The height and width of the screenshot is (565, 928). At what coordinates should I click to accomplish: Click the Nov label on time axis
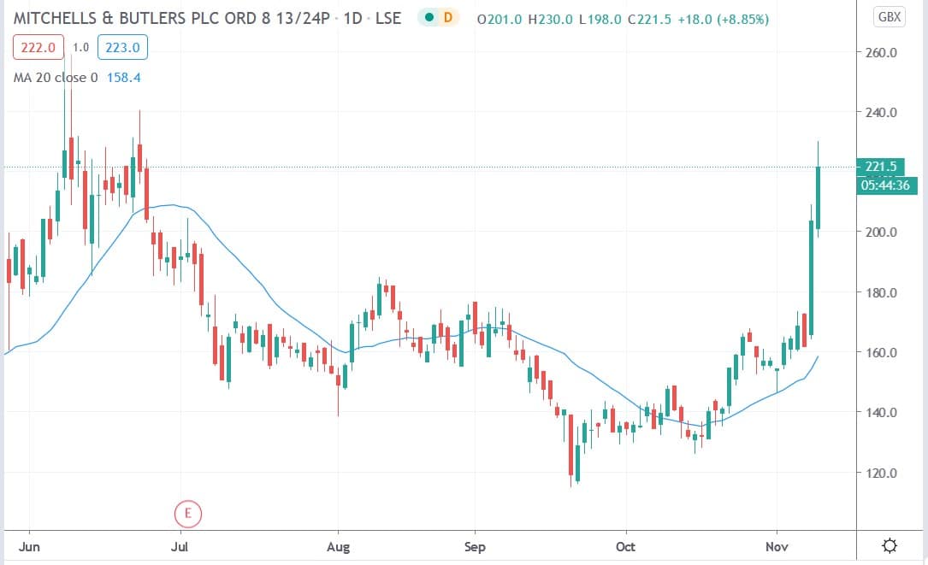pyautogui.click(x=777, y=546)
